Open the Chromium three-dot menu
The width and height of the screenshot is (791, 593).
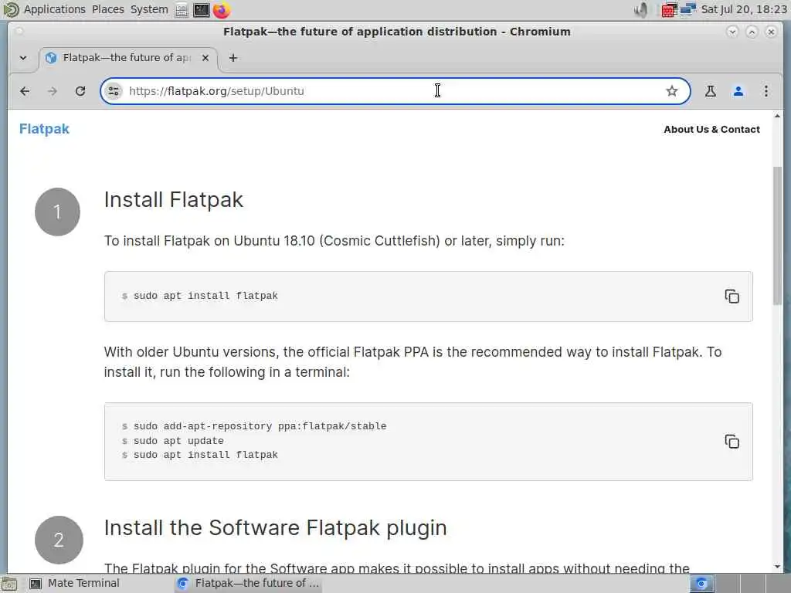coord(766,91)
